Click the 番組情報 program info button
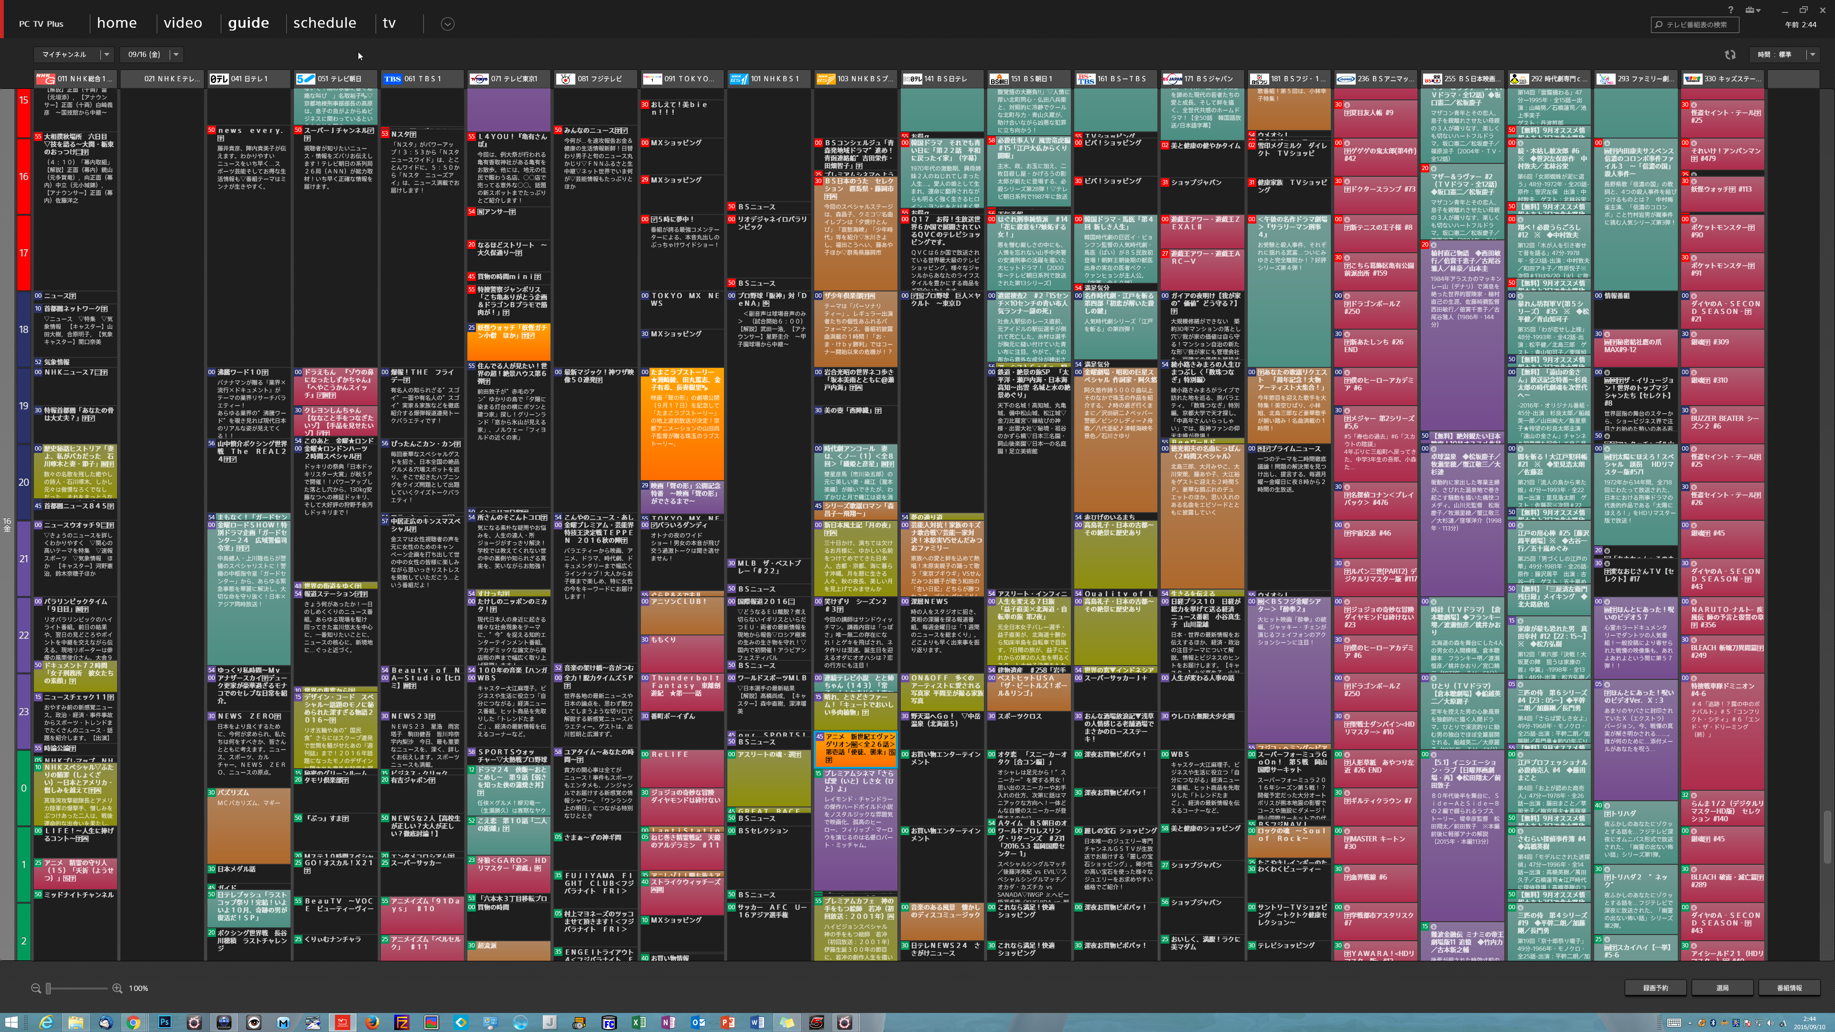The height and width of the screenshot is (1032, 1835). coord(1789,988)
